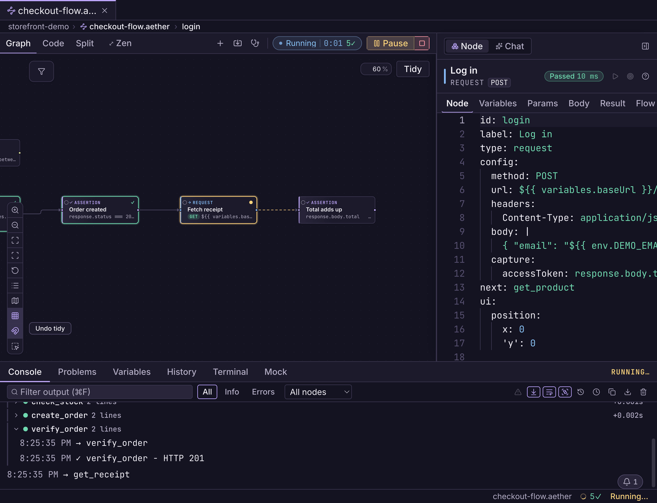
Task: Clear console with trash icon
Action: (643, 392)
